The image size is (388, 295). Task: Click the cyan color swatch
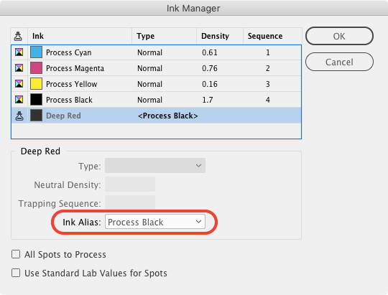click(36, 52)
